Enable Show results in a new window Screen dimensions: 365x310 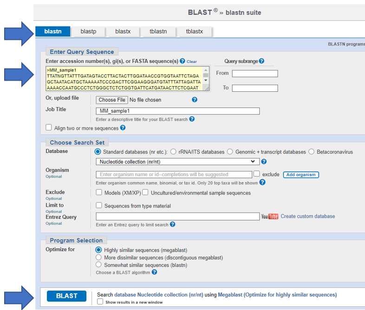[x=100, y=302]
